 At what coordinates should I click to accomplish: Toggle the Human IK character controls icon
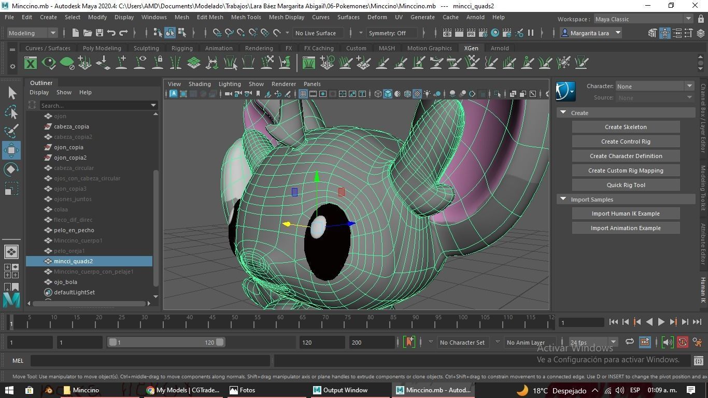pos(665,33)
